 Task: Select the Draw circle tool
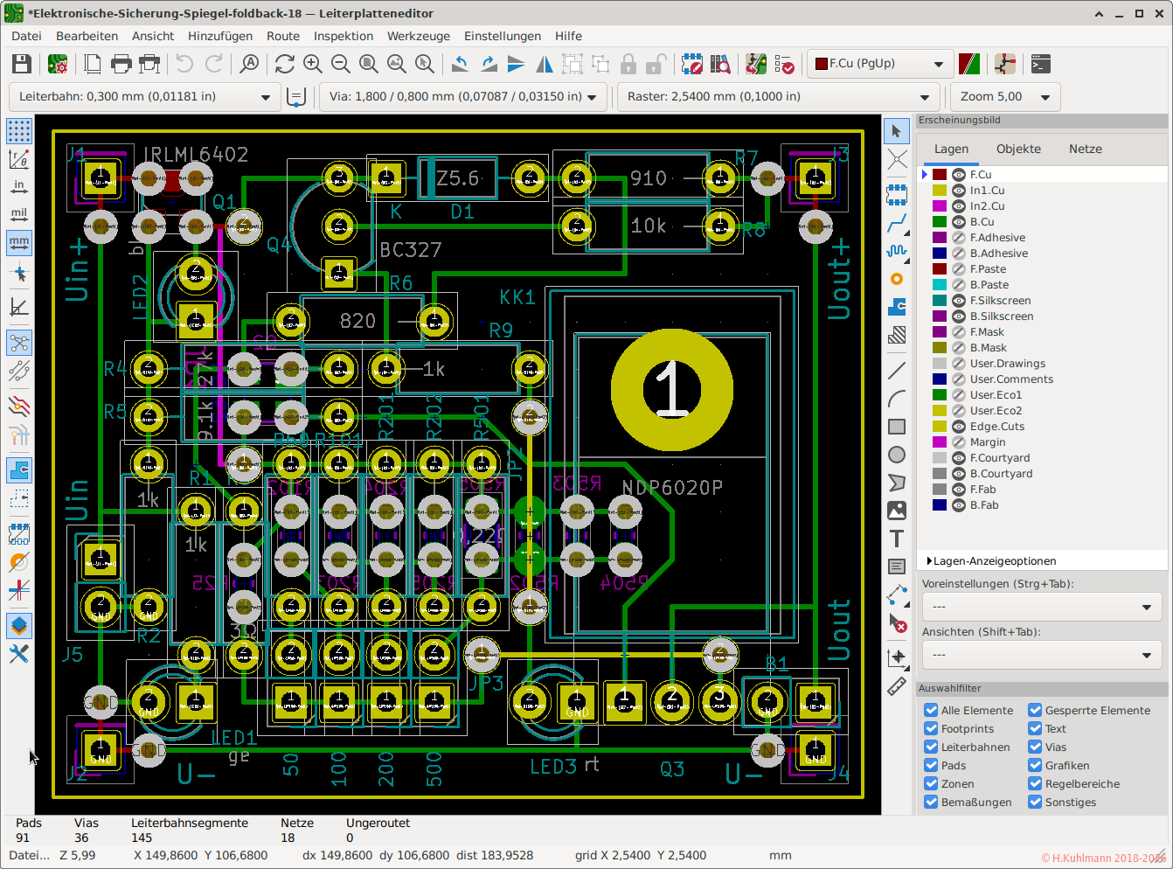click(x=897, y=455)
